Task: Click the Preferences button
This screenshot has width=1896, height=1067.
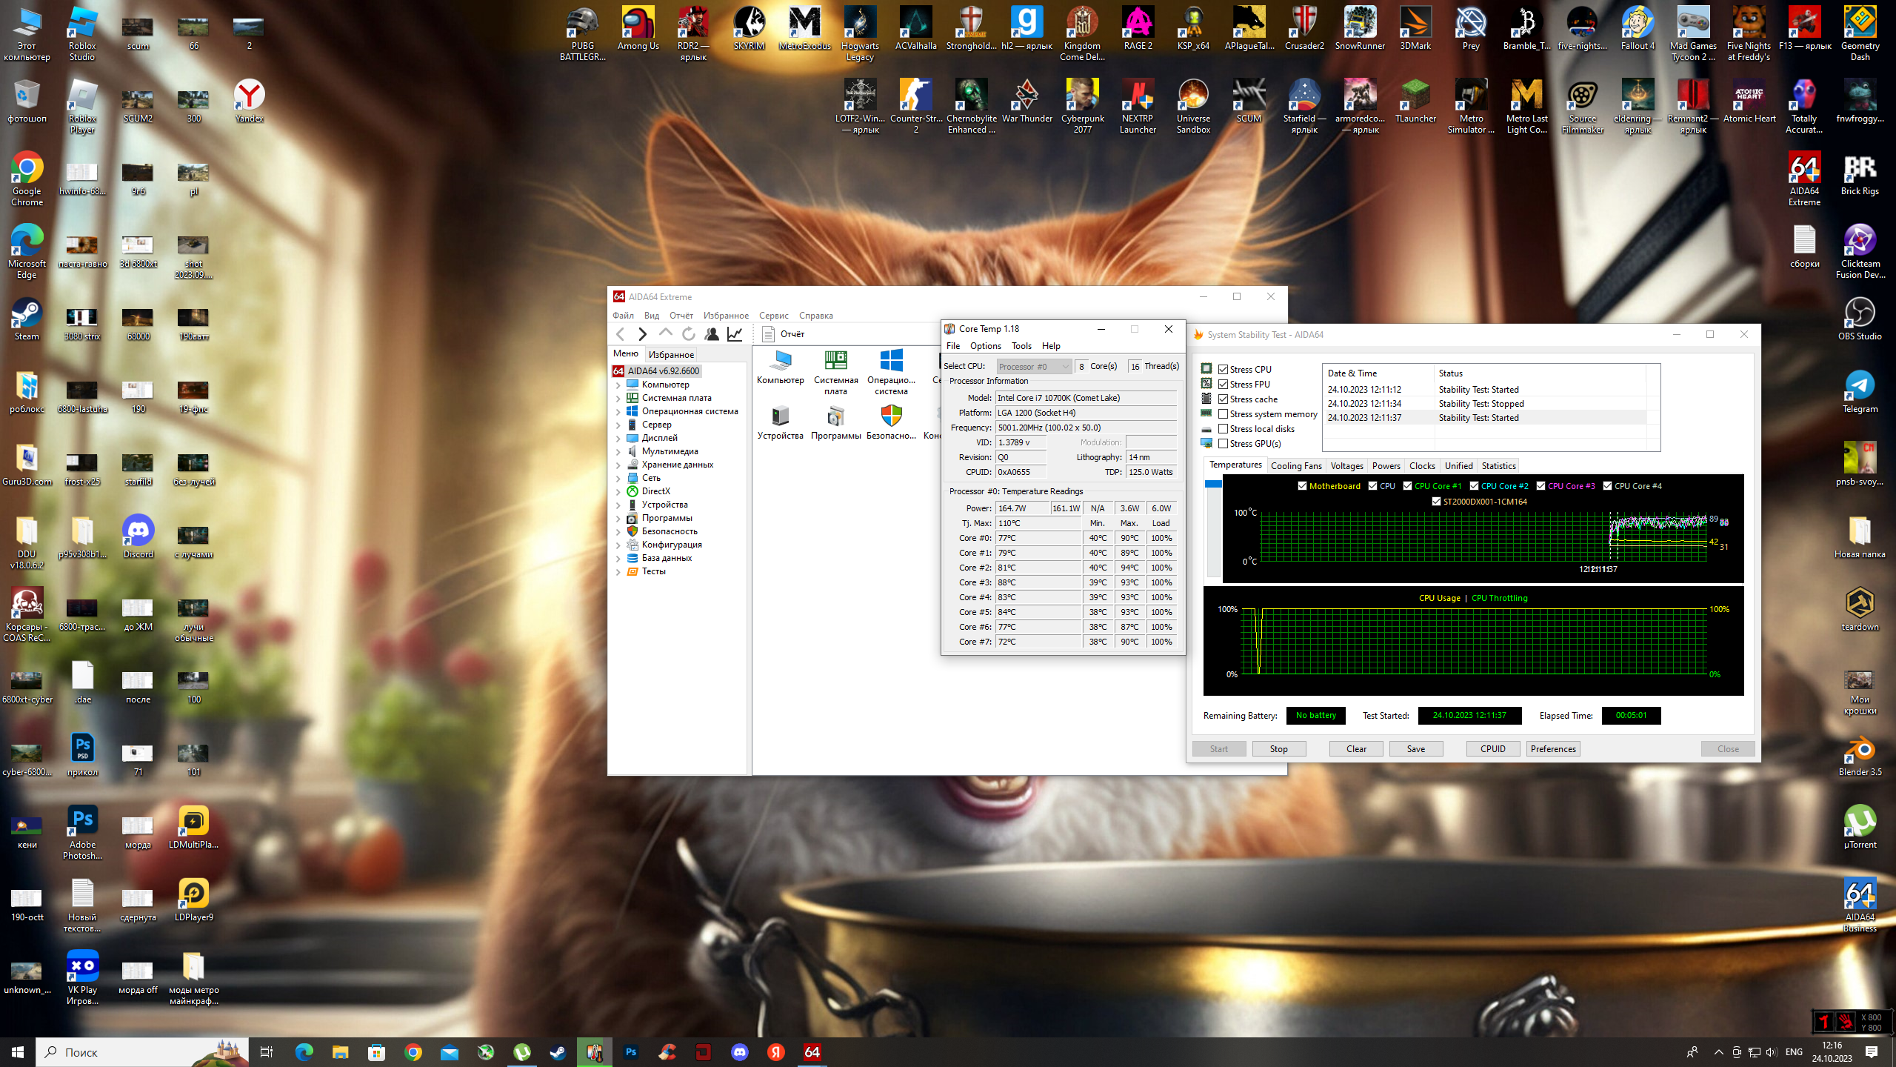Action: click(x=1553, y=749)
